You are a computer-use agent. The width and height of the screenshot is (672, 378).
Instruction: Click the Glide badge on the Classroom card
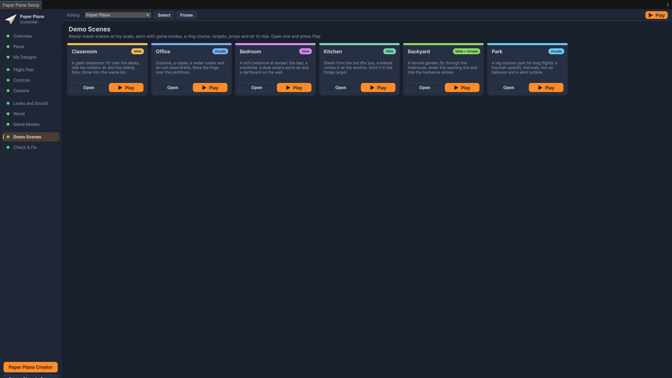click(137, 52)
